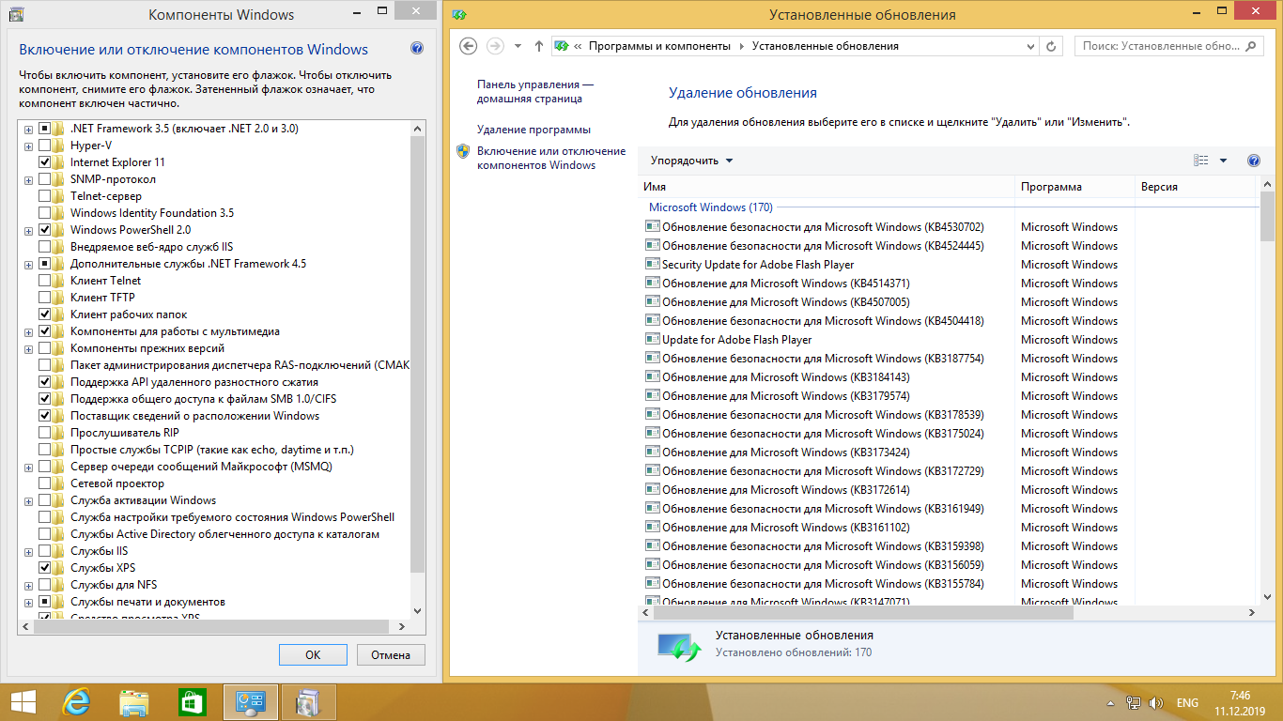The width and height of the screenshot is (1283, 721).
Task: Click the search magnifier icon
Action: click(1252, 46)
